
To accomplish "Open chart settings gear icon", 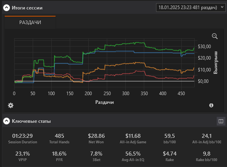I will click(x=11, y=105).
